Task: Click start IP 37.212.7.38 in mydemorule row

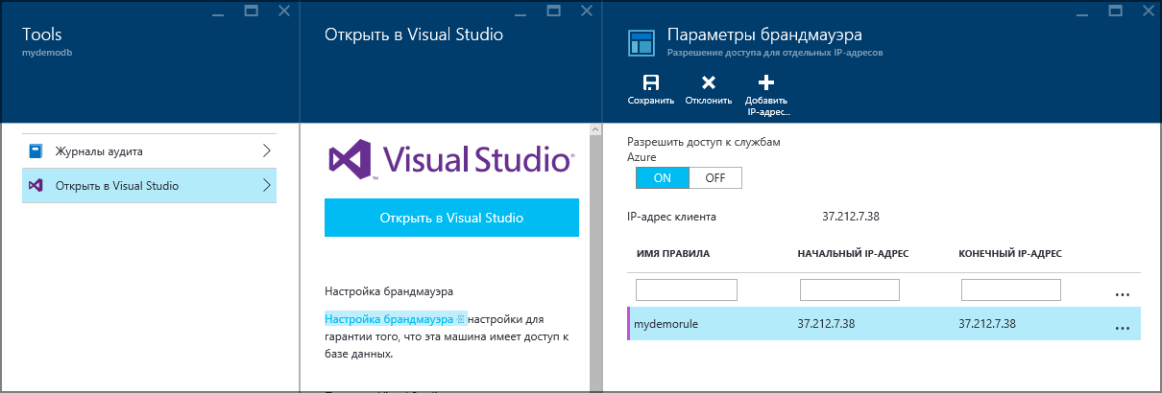Action: tap(826, 324)
